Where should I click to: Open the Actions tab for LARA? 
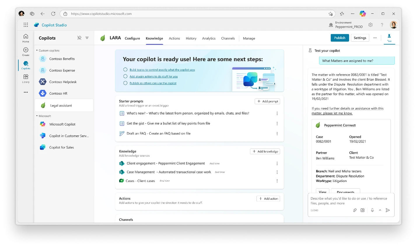(174, 38)
